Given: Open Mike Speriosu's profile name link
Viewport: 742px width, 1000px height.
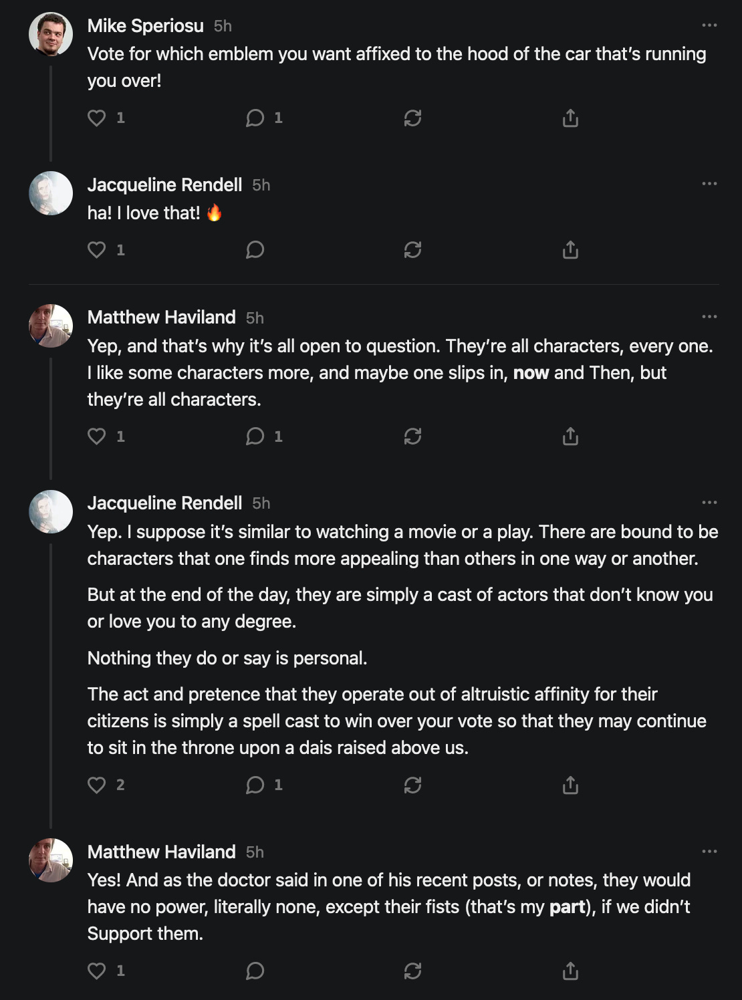Looking at the screenshot, I should coord(146,25).
